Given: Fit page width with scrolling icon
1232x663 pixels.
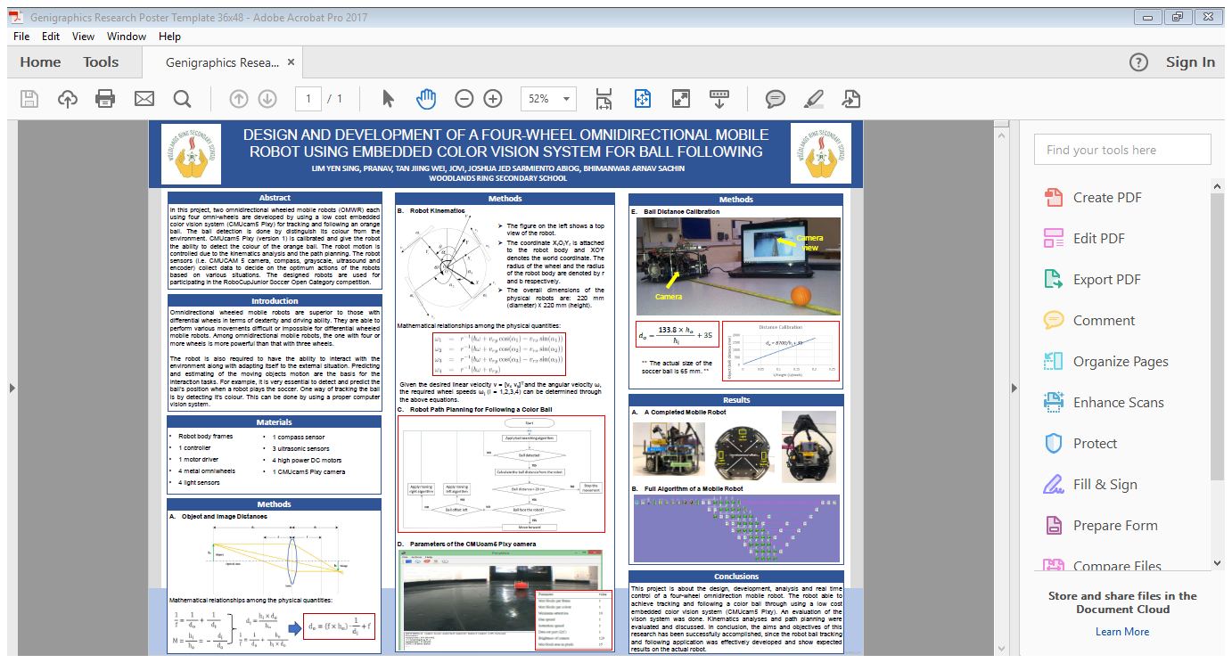Looking at the screenshot, I should (604, 99).
